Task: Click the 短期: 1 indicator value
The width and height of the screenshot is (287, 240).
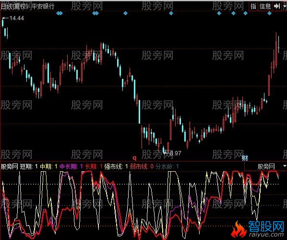Action: (29, 166)
